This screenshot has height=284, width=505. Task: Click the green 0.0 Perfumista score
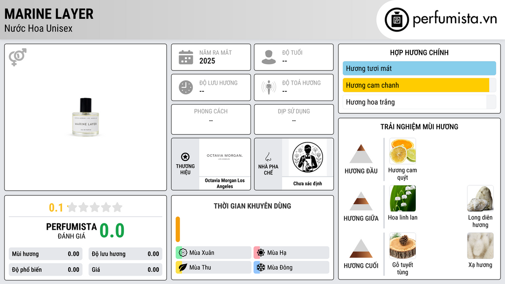tap(112, 230)
